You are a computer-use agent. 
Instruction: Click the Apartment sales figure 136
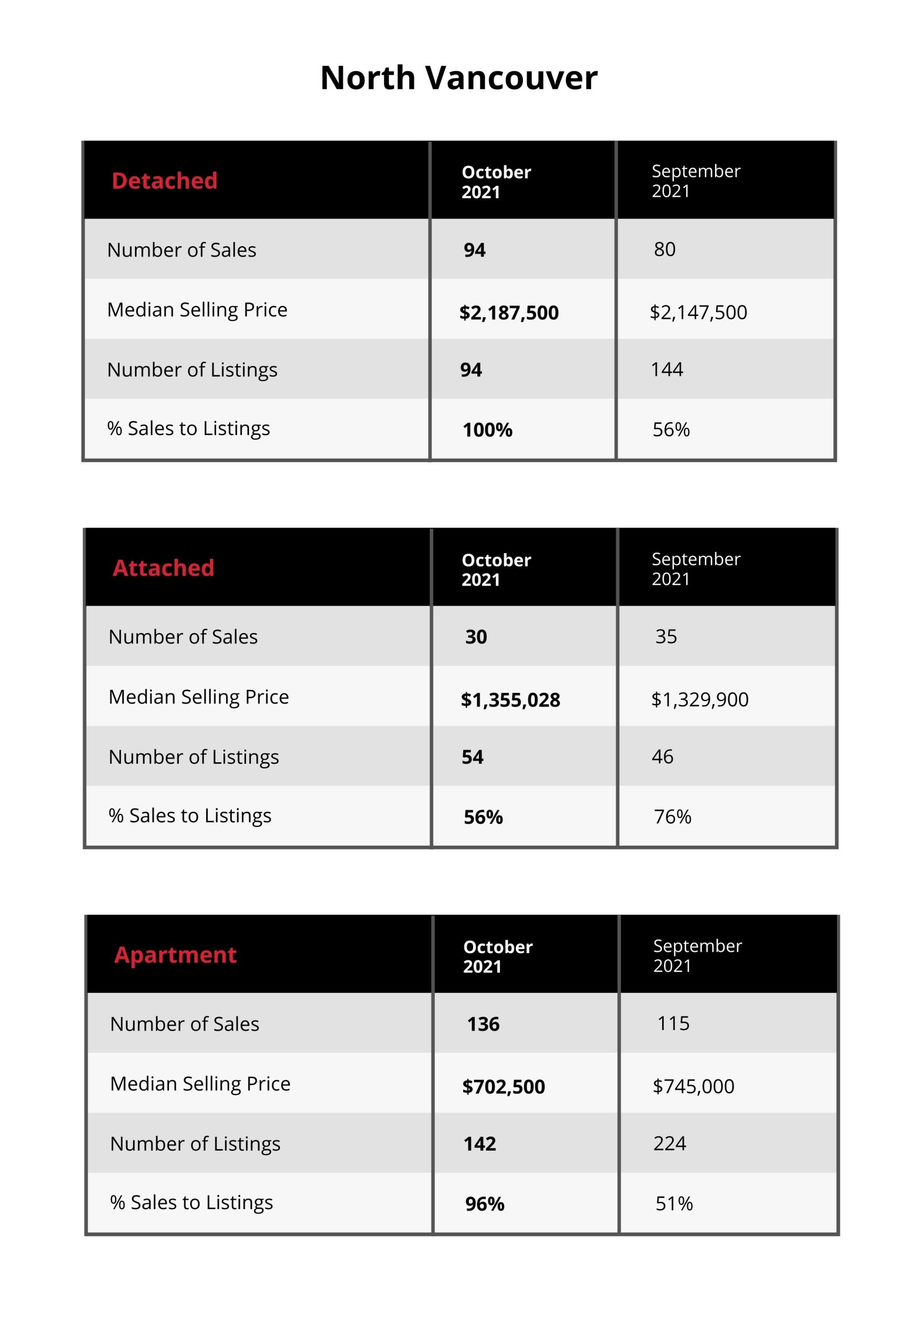click(x=483, y=1024)
